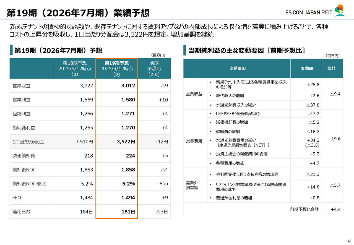Select bold value 181日
The image size is (354, 245).
pos(128,212)
